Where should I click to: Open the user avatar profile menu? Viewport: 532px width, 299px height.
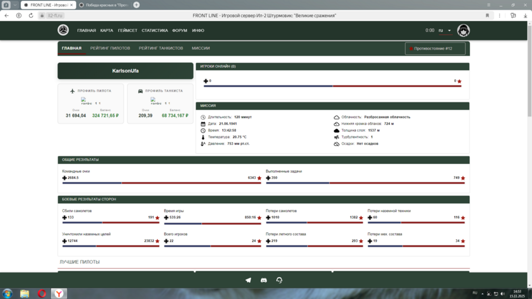point(463,30)
